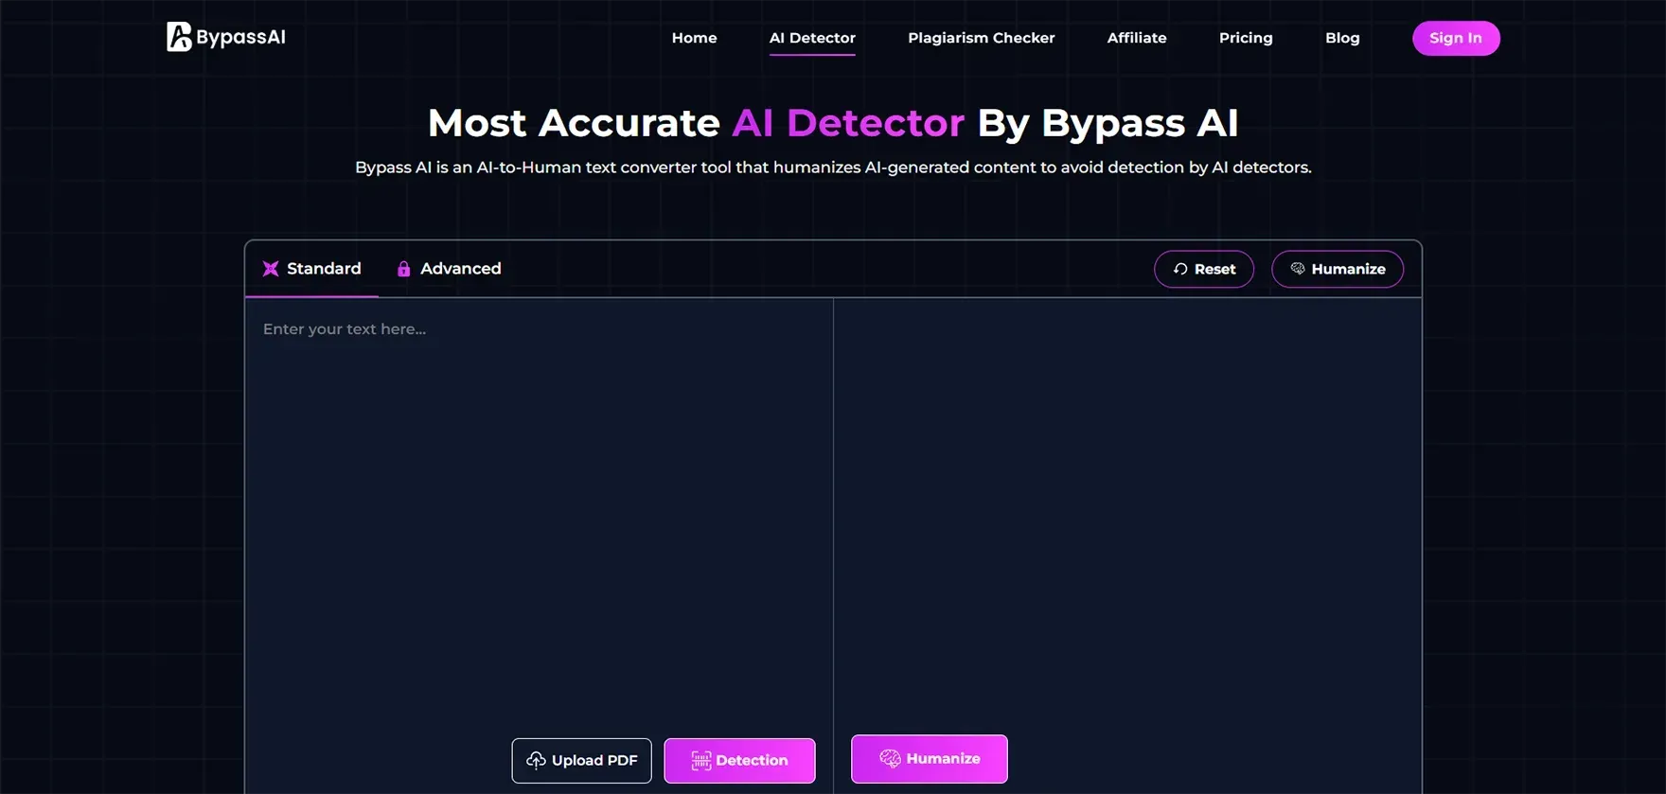Click the lock icon beside Advanced
This screenshot has height=794, width=1666.
403,269
